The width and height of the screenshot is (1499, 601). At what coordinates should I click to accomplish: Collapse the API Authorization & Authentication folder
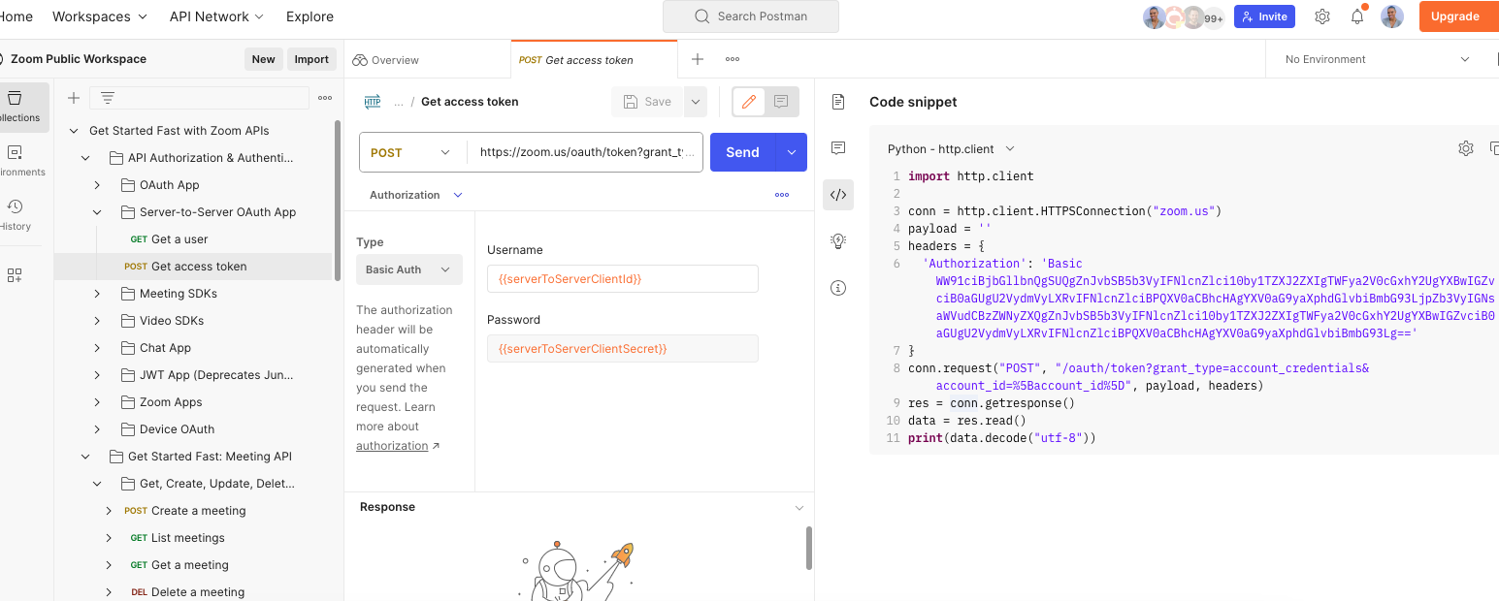click(85, 158)
